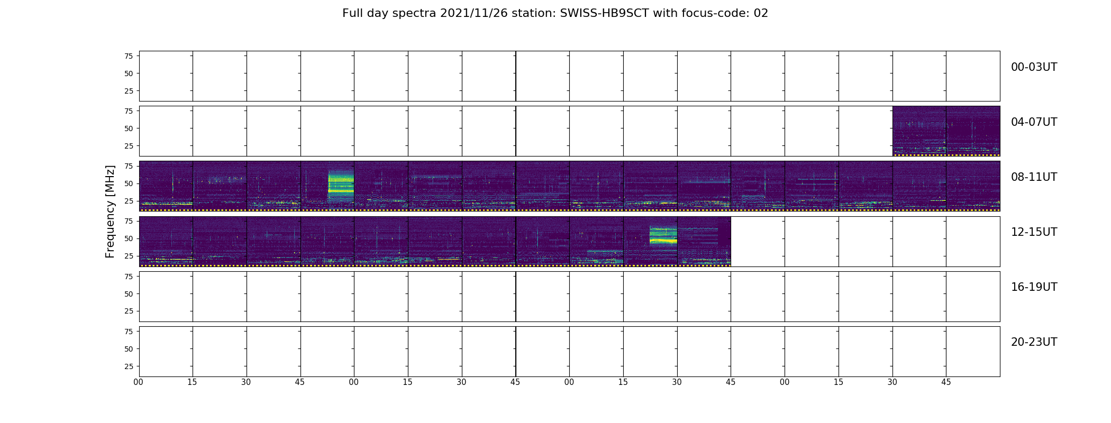Image resolution: width=1111 pixels, height=423 pixels.
Task: Click the 16-19UT row label
Action: pyautogui.click(x=1034, y=287)
